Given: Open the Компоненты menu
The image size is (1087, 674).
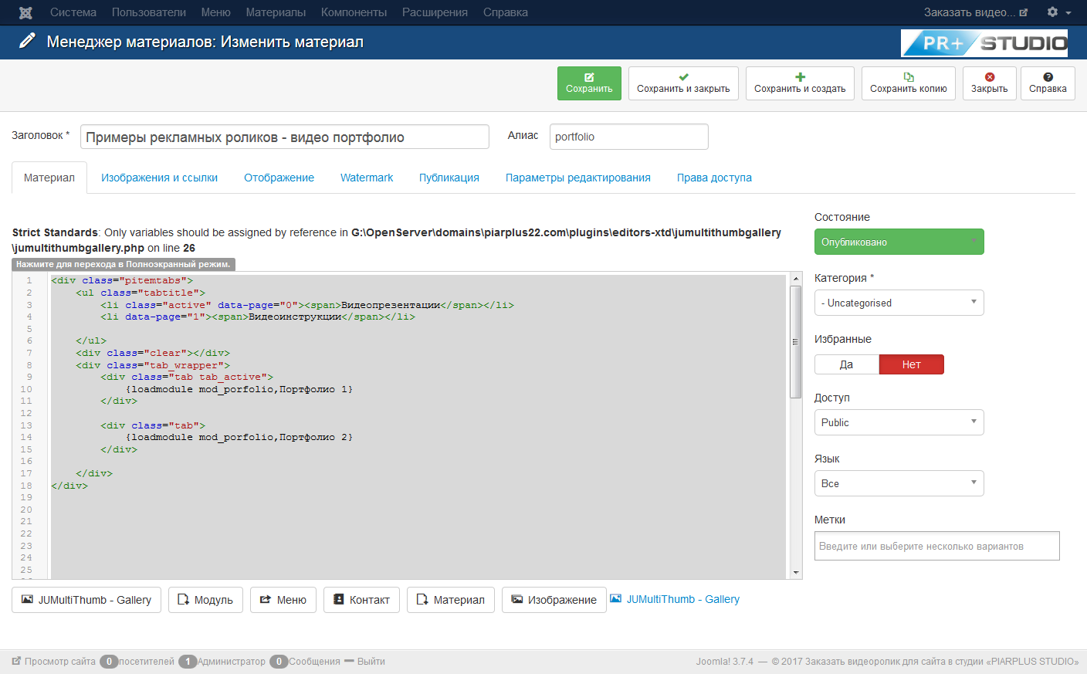Looking at the screenshot, I should [x=354, y=12].
